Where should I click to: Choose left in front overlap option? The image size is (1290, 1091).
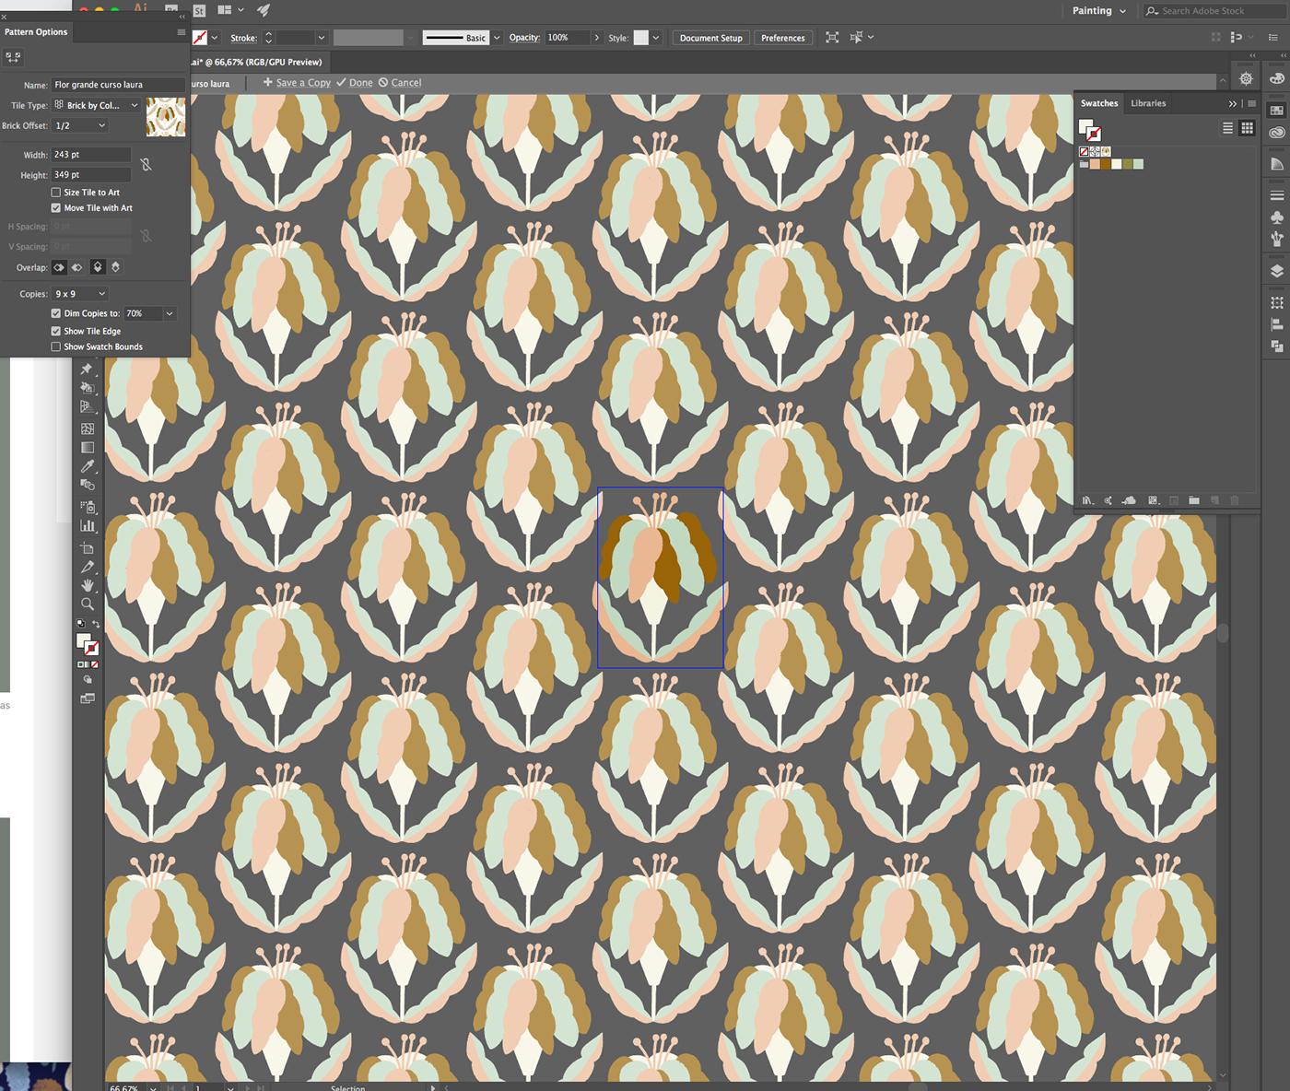pyautogui.click(x=59, y=267)
